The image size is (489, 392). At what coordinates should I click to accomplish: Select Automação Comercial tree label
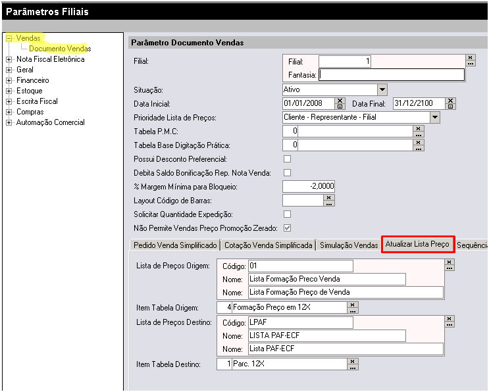pos(51,122)
